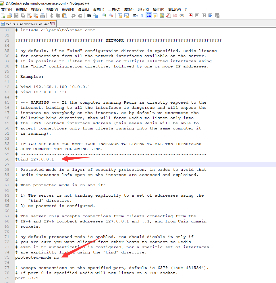
Task: Print the document using the Print icon
Action: pos(43,16)
